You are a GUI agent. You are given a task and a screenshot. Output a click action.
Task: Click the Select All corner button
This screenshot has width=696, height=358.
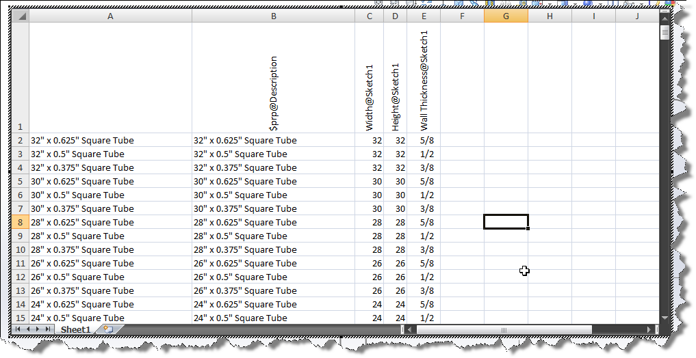tap(21, 16)
